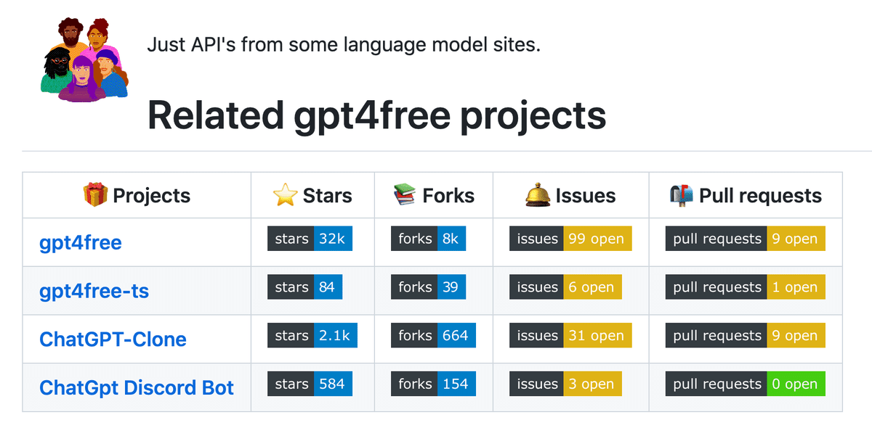Click the Related gpt4free projects heading
The height and width of the screenshot is (433, 872).
click(376, 115)
